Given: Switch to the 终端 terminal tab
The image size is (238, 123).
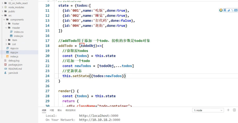Looking at the screenshot, I should pos(44,110).
